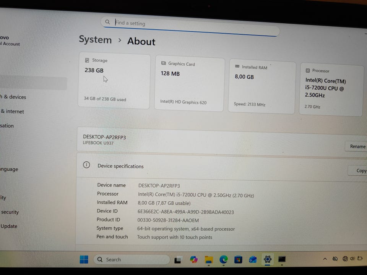Show hidden system tray icons
367x275 pixels.
[x=325, y=259]
